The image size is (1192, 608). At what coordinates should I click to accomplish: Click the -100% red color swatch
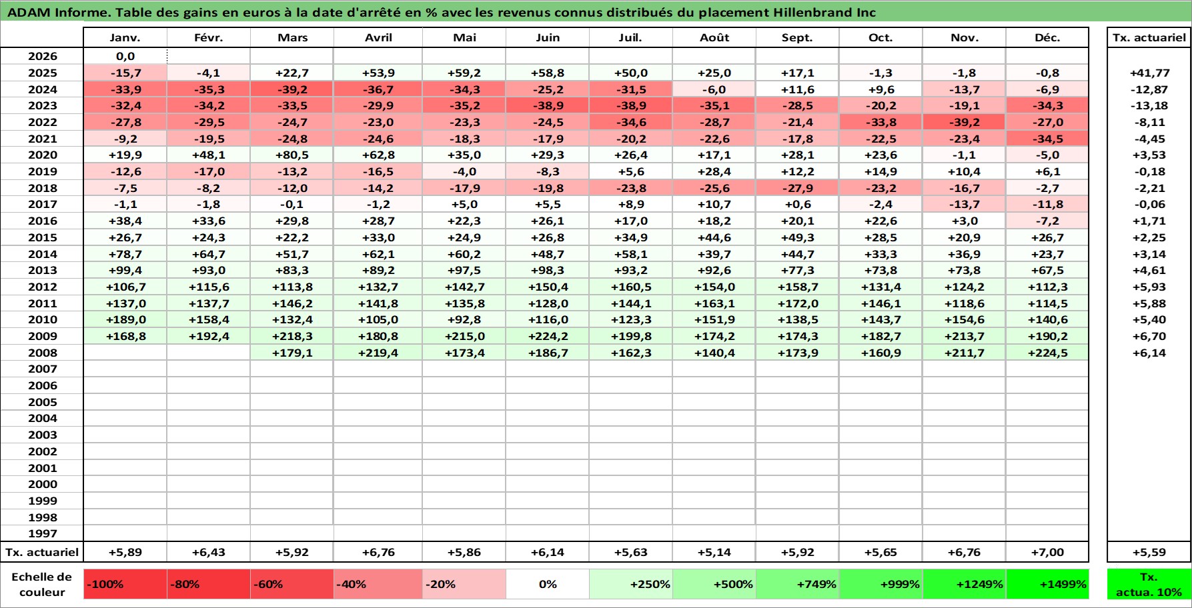click(x=125, y=584)
